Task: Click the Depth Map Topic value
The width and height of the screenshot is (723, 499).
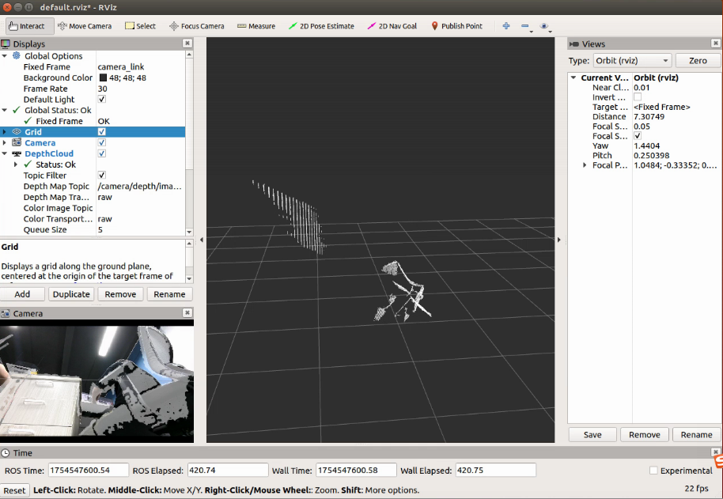Action: pyautogui.click(x=140, y=186)
